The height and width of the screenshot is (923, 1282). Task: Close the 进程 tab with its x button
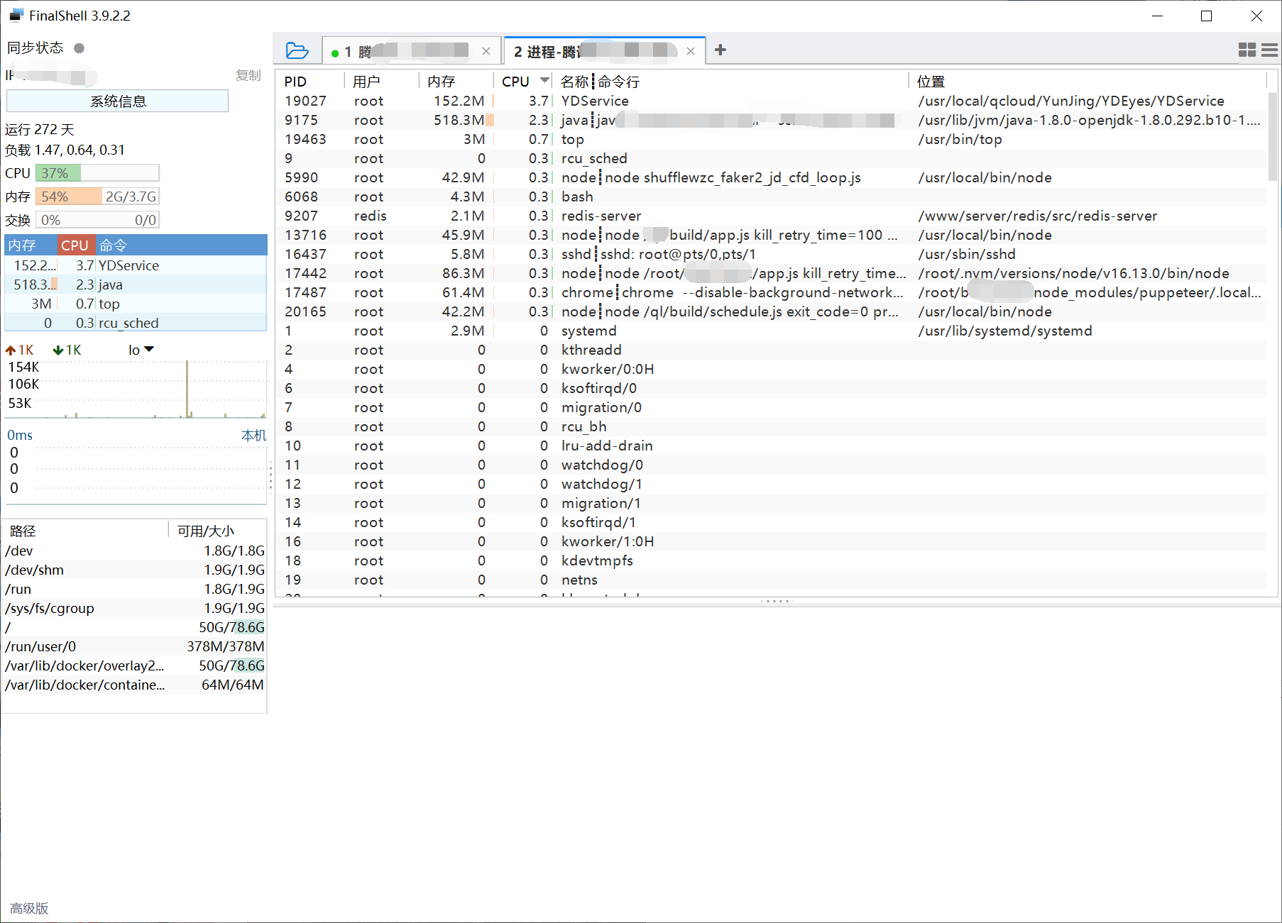coord(691,50)
